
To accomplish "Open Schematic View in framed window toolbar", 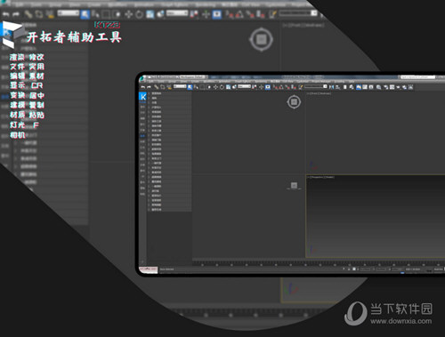I will (371, 87).
